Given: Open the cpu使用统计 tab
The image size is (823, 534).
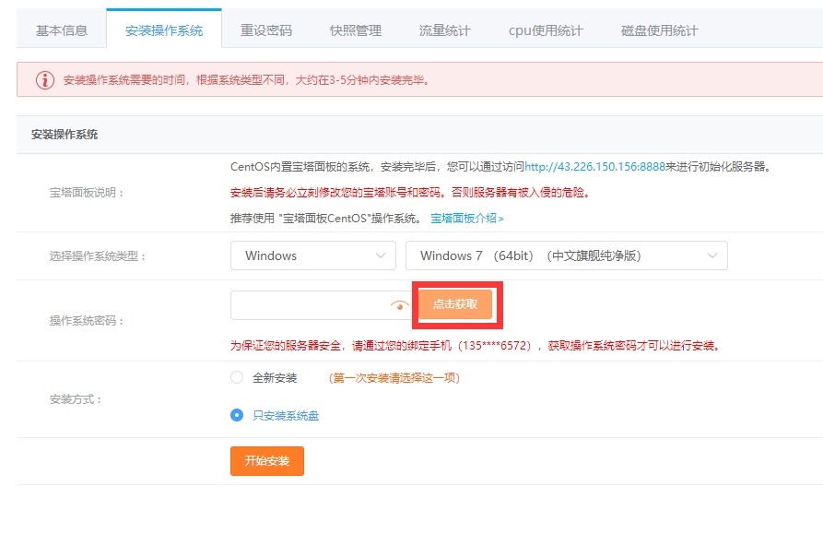Looking at the screenshot, I should point(546,30).
